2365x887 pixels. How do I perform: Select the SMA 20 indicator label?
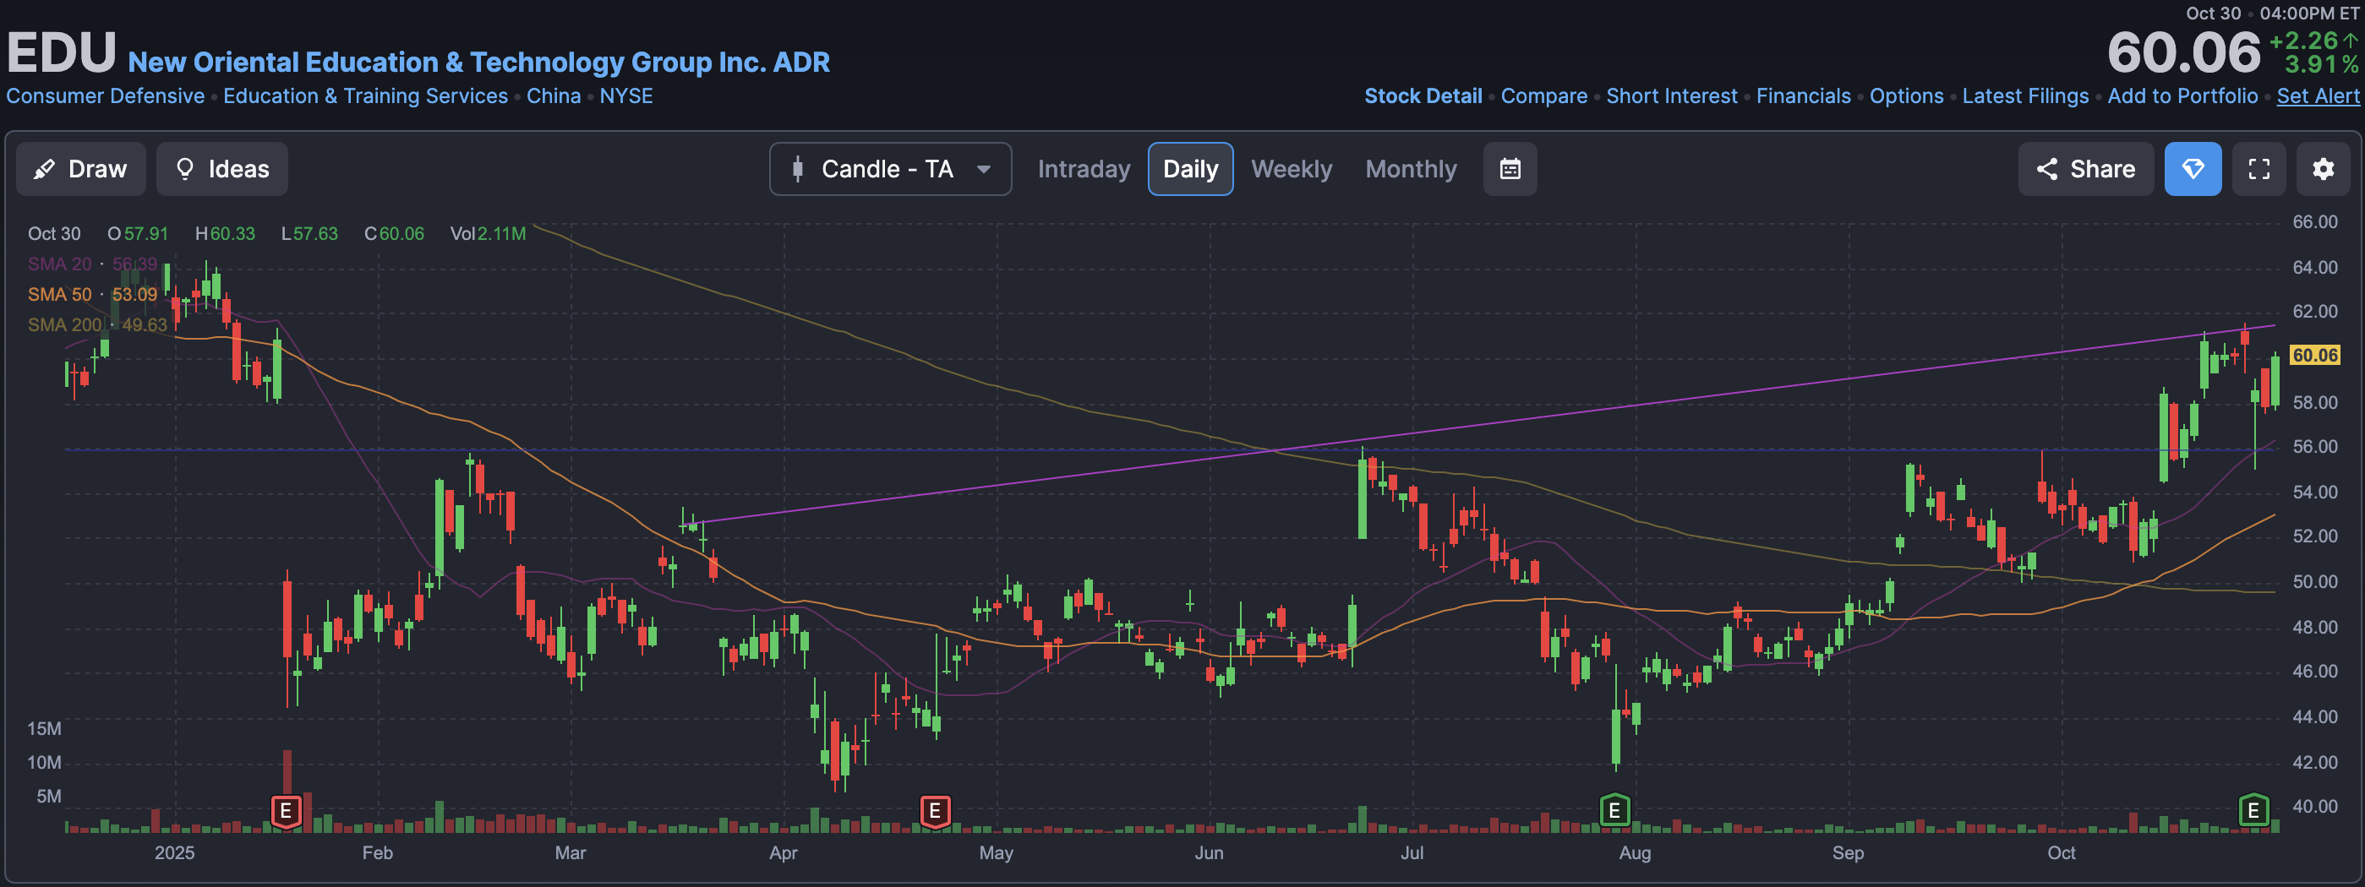click(60, 264)
